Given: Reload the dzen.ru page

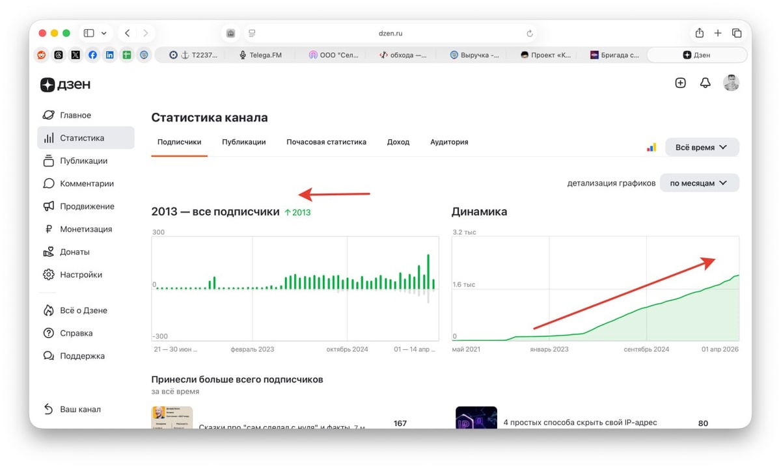Looking at the screenshot, I should point(530,33).
